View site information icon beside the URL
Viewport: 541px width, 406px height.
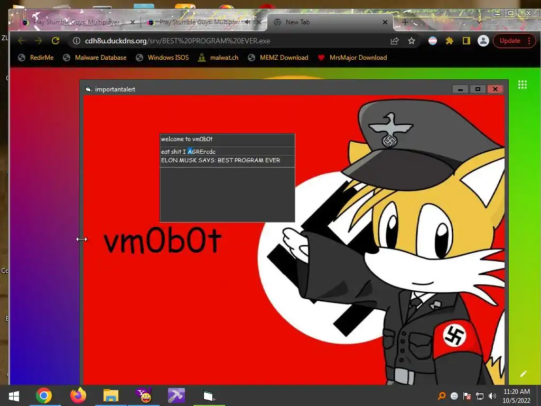coord(77,41)
